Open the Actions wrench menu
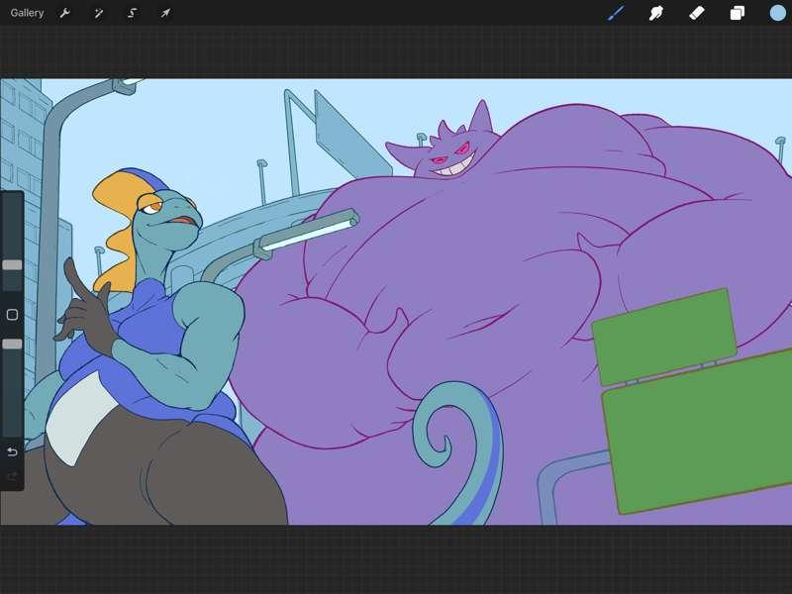 pos(64,13)
